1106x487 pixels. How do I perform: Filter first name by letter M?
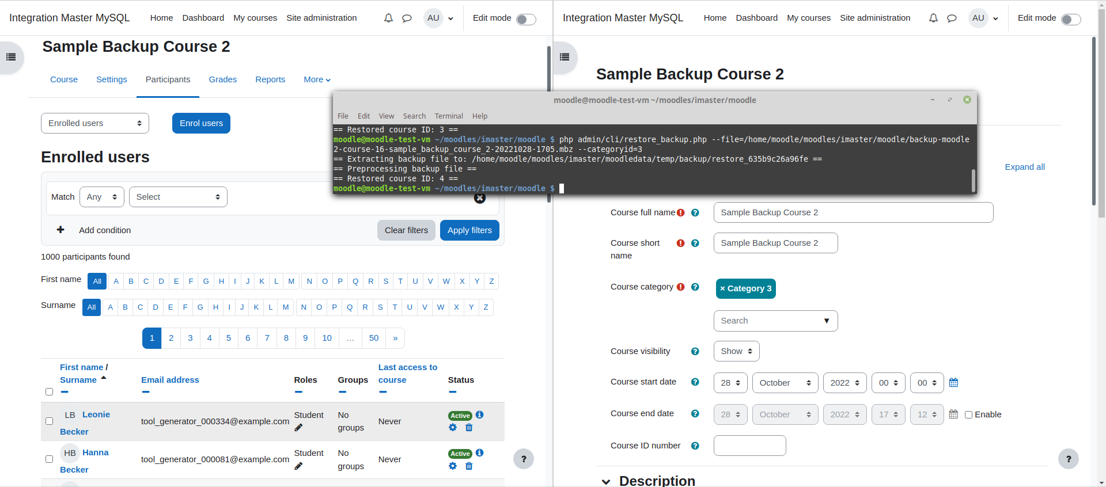pos(291,281)
